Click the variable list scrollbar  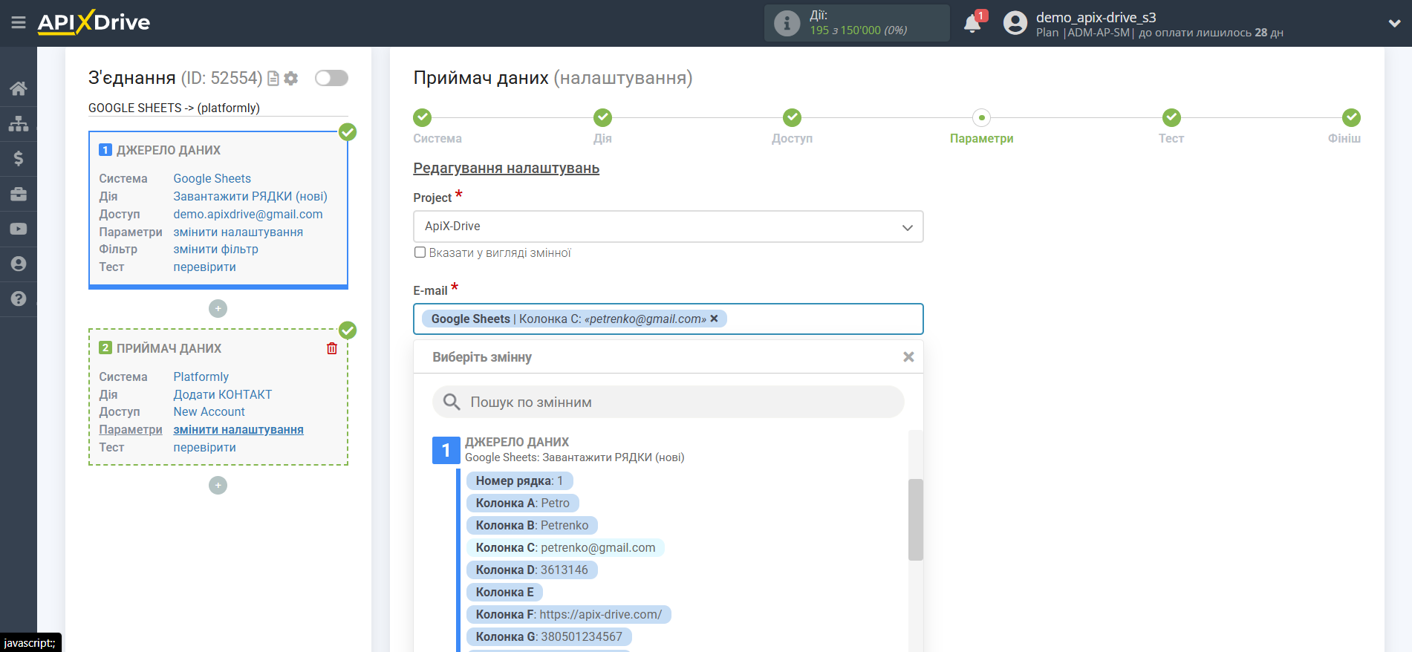click(x=915, y=520)
